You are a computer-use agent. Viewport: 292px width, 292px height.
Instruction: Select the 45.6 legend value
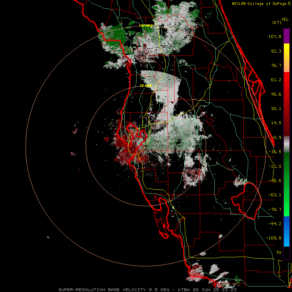coord(276,94)
